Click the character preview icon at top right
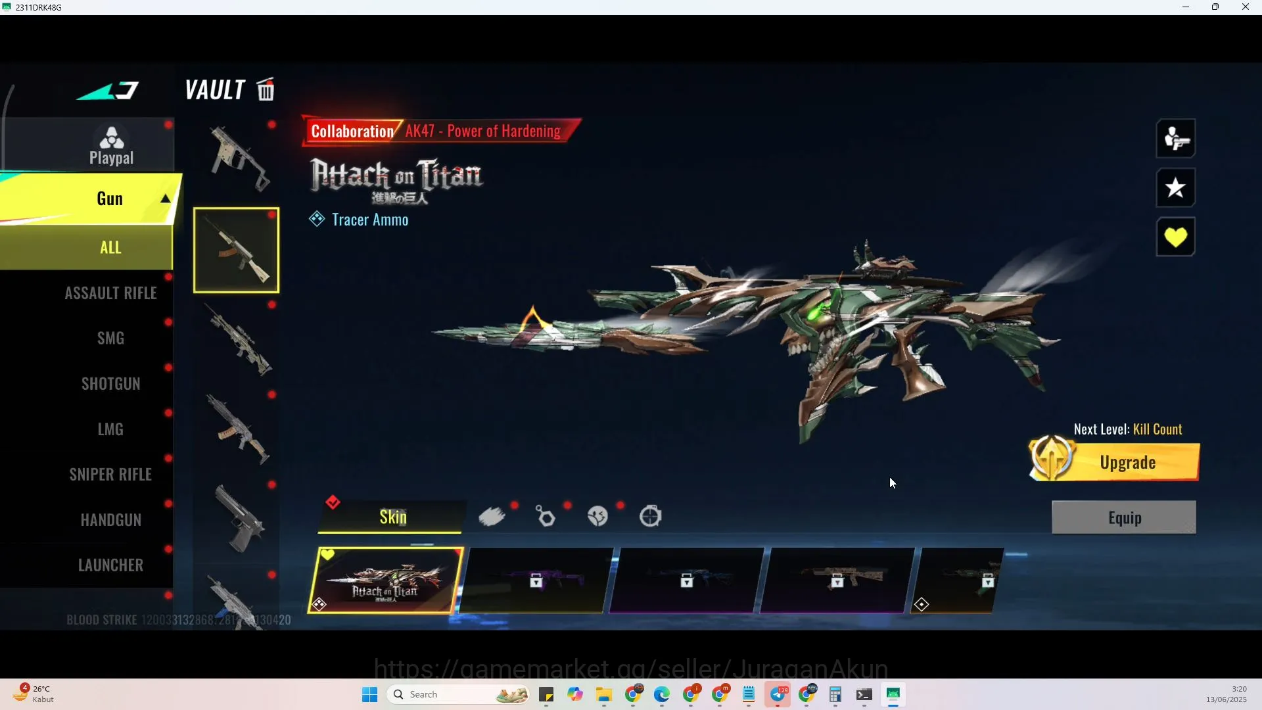1262x710 pixels. click(1175, 139)
